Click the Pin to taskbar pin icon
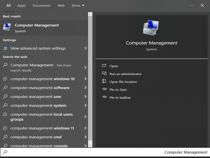Viewport: 210px width, 158px height. (104, 97)
